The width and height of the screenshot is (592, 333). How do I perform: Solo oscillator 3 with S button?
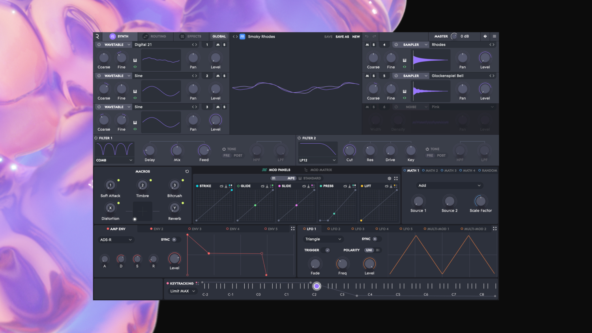tap(224, 107)
